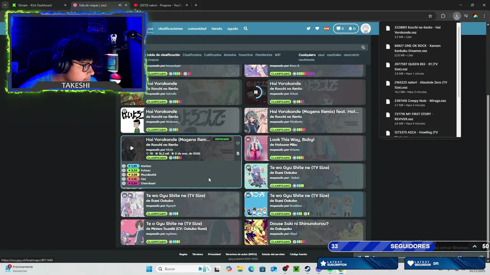Filter beatmaps by WIP status
Screen dimensions: 490x275
[278, 55]
